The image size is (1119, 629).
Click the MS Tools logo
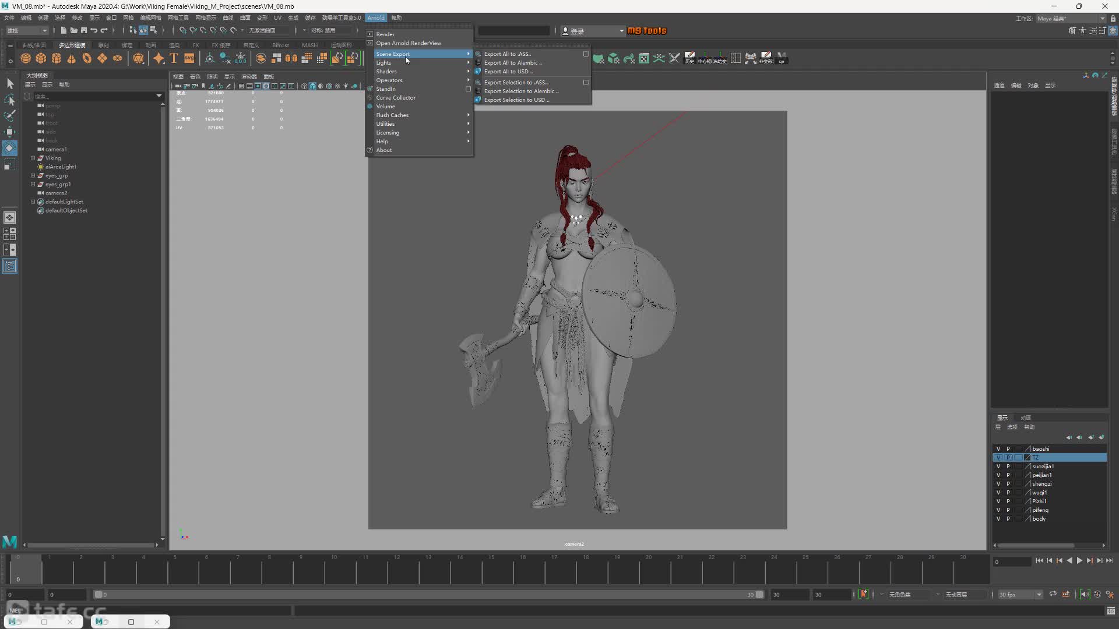pos(647,31)
